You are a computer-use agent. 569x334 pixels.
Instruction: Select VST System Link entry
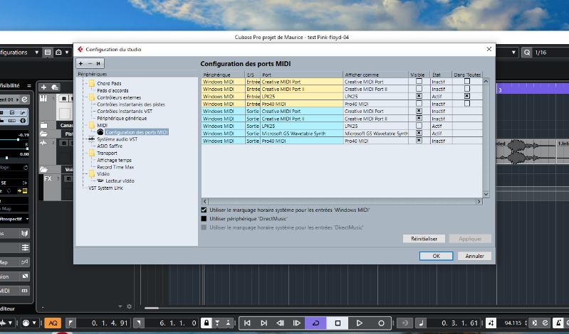point(105,188)
